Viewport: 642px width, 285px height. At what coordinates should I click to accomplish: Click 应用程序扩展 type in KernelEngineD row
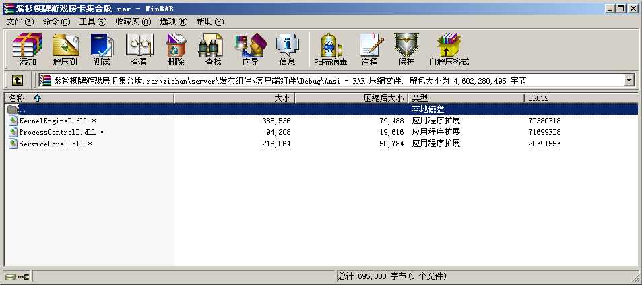point(436,121)
